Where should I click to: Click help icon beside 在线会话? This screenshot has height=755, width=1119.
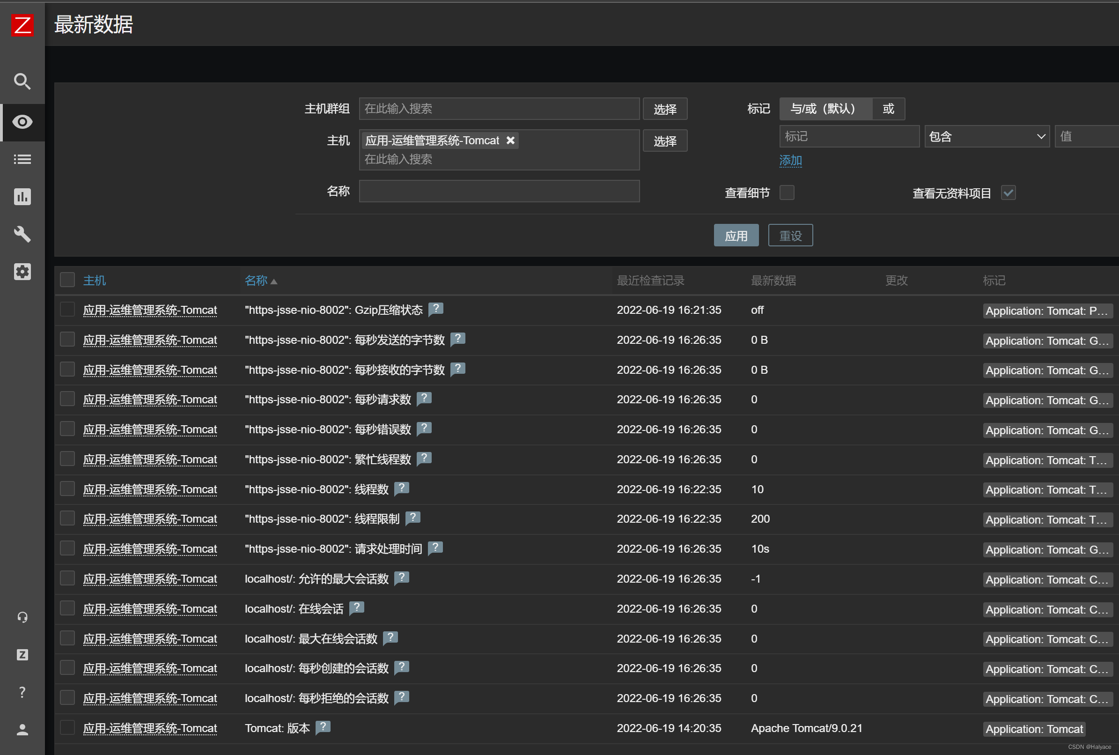point(357,607)
